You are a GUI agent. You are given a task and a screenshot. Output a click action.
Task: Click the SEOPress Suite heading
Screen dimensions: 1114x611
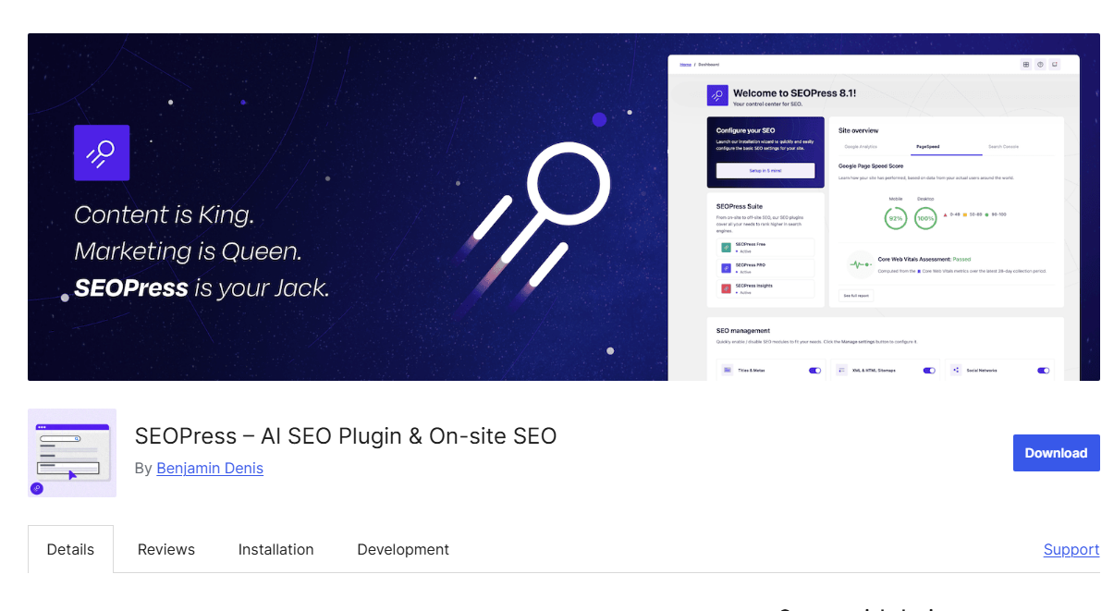[739, 206]
